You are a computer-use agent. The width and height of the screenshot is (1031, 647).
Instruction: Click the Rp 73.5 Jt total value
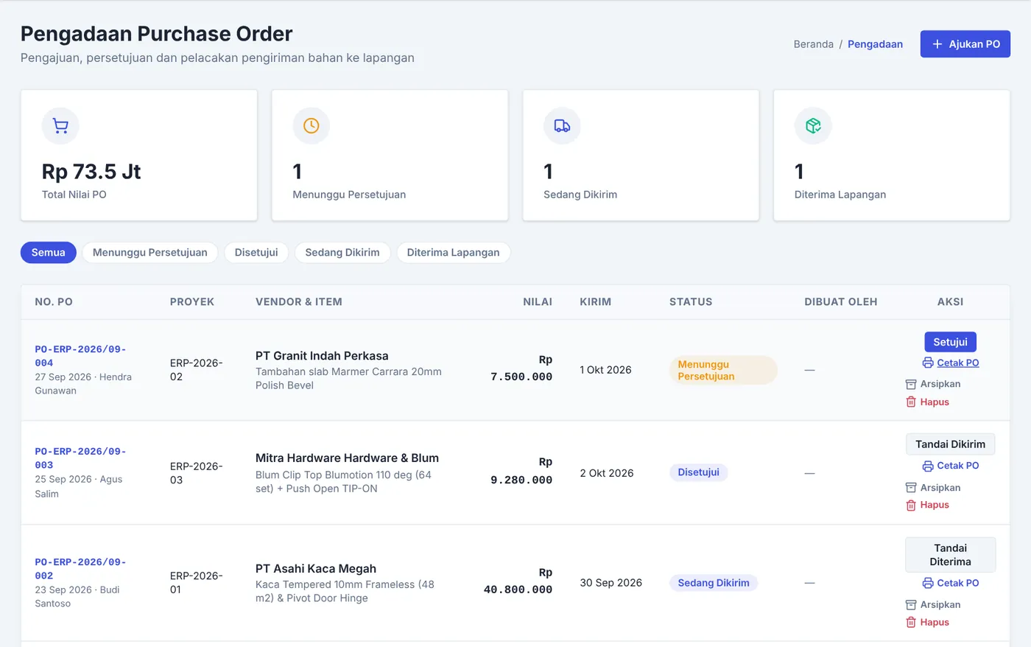pyautogui.click(x=91, y=172)
